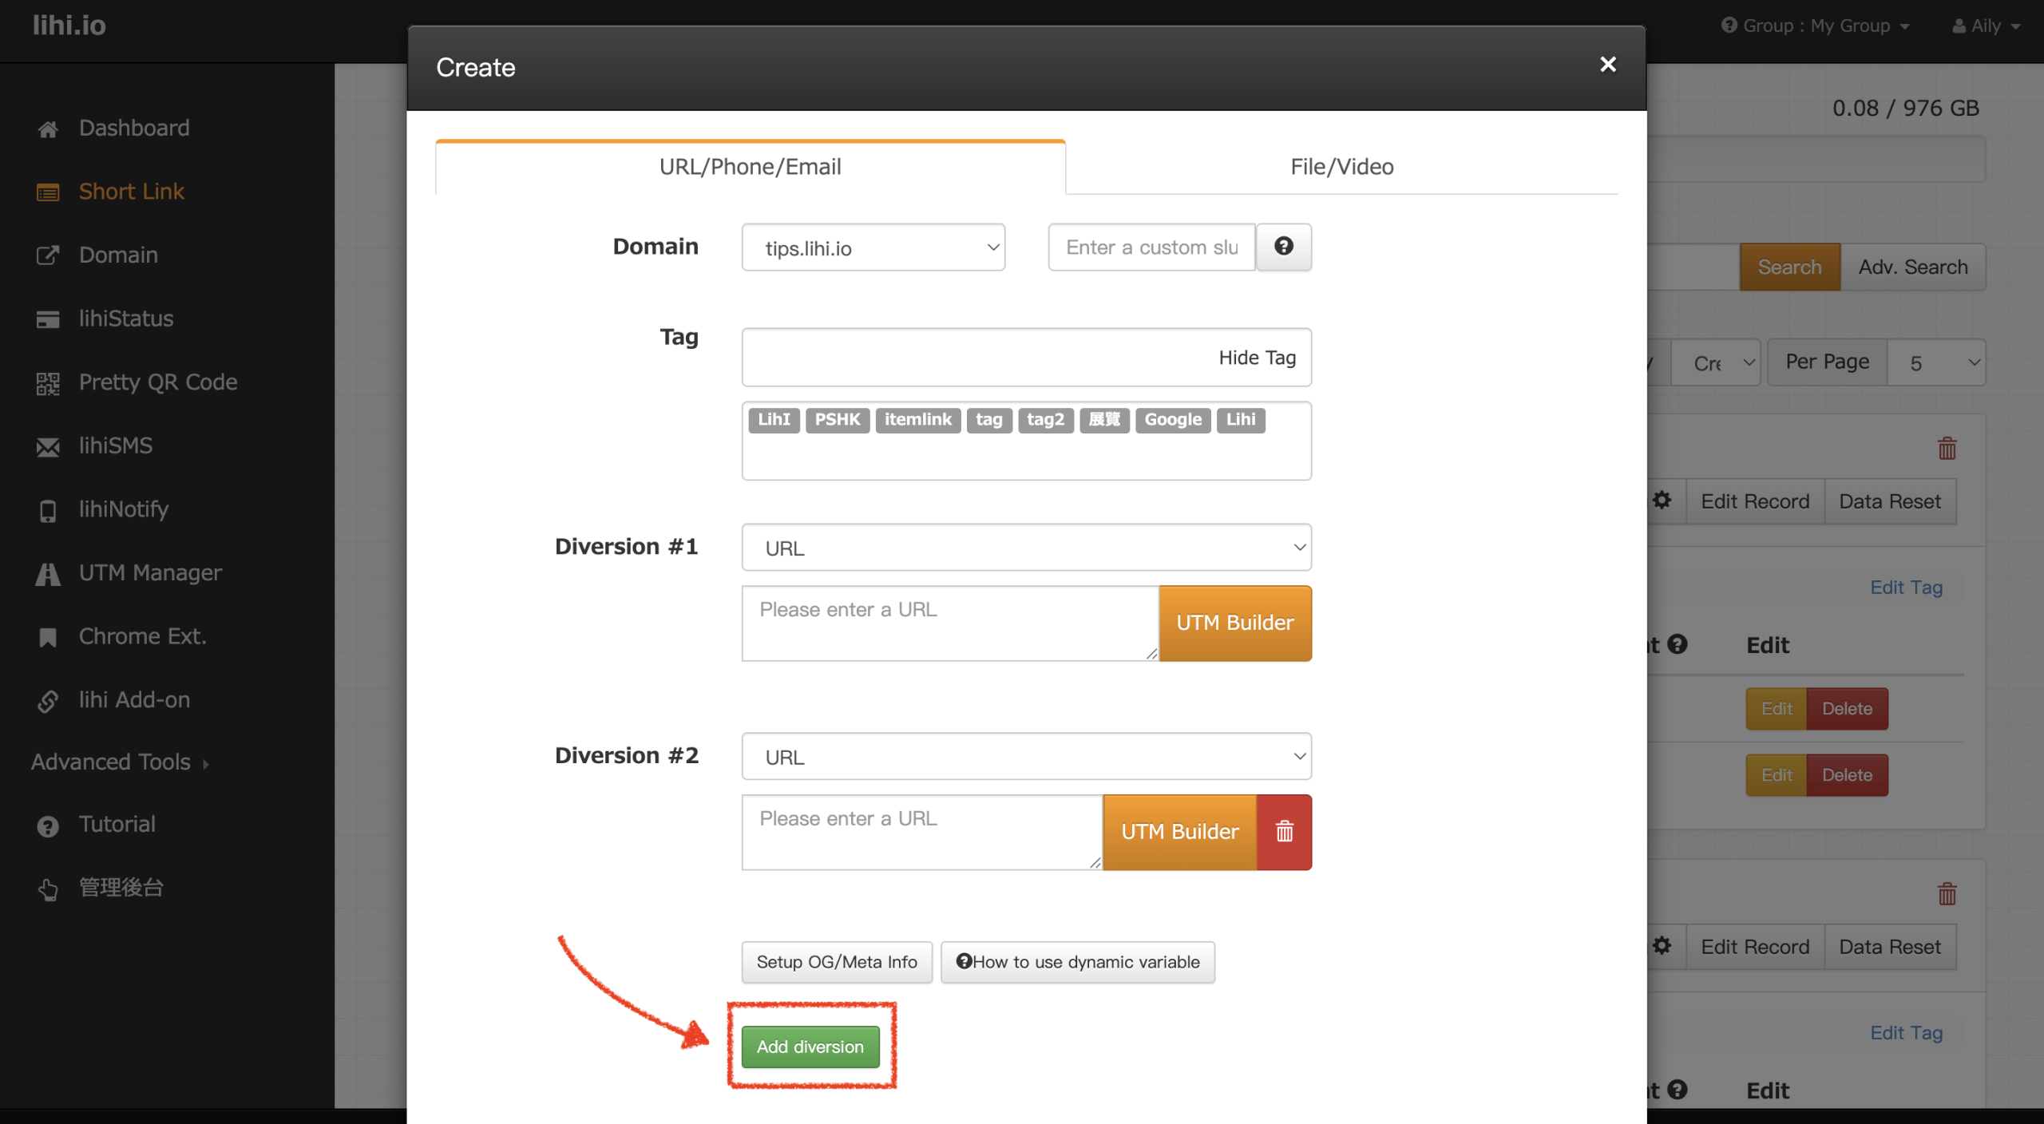Click the green Add diversion button
The width and height of the screenshot is (2044, 1124).
click(810, 1047)
